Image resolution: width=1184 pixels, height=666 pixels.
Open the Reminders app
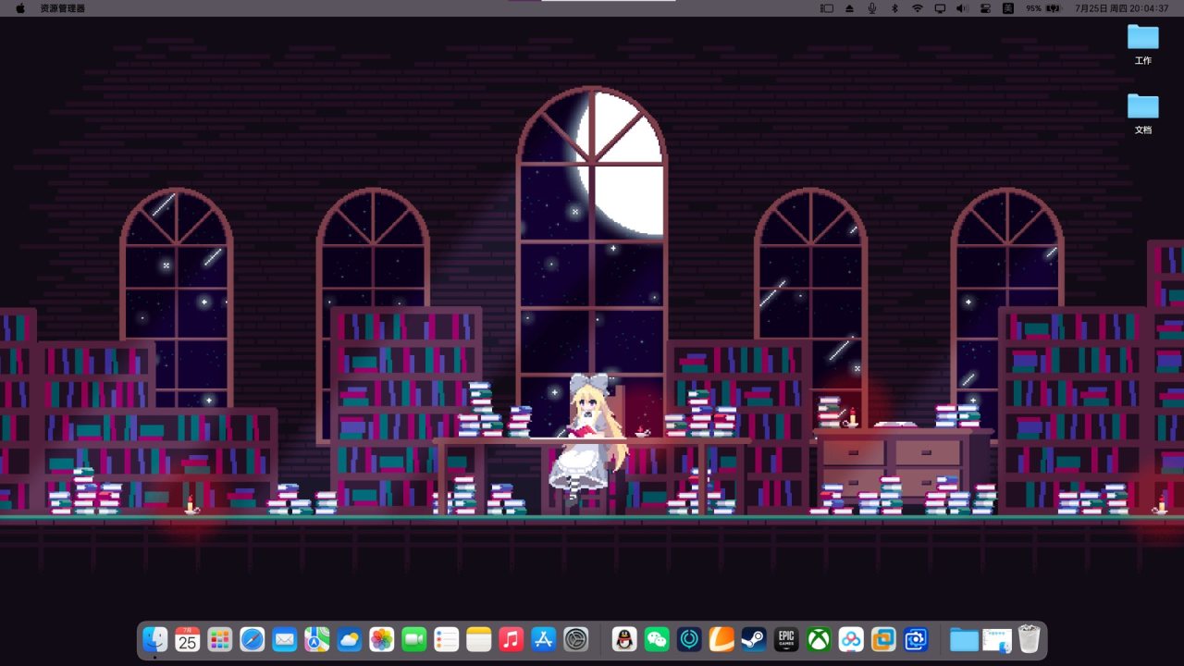447,639
